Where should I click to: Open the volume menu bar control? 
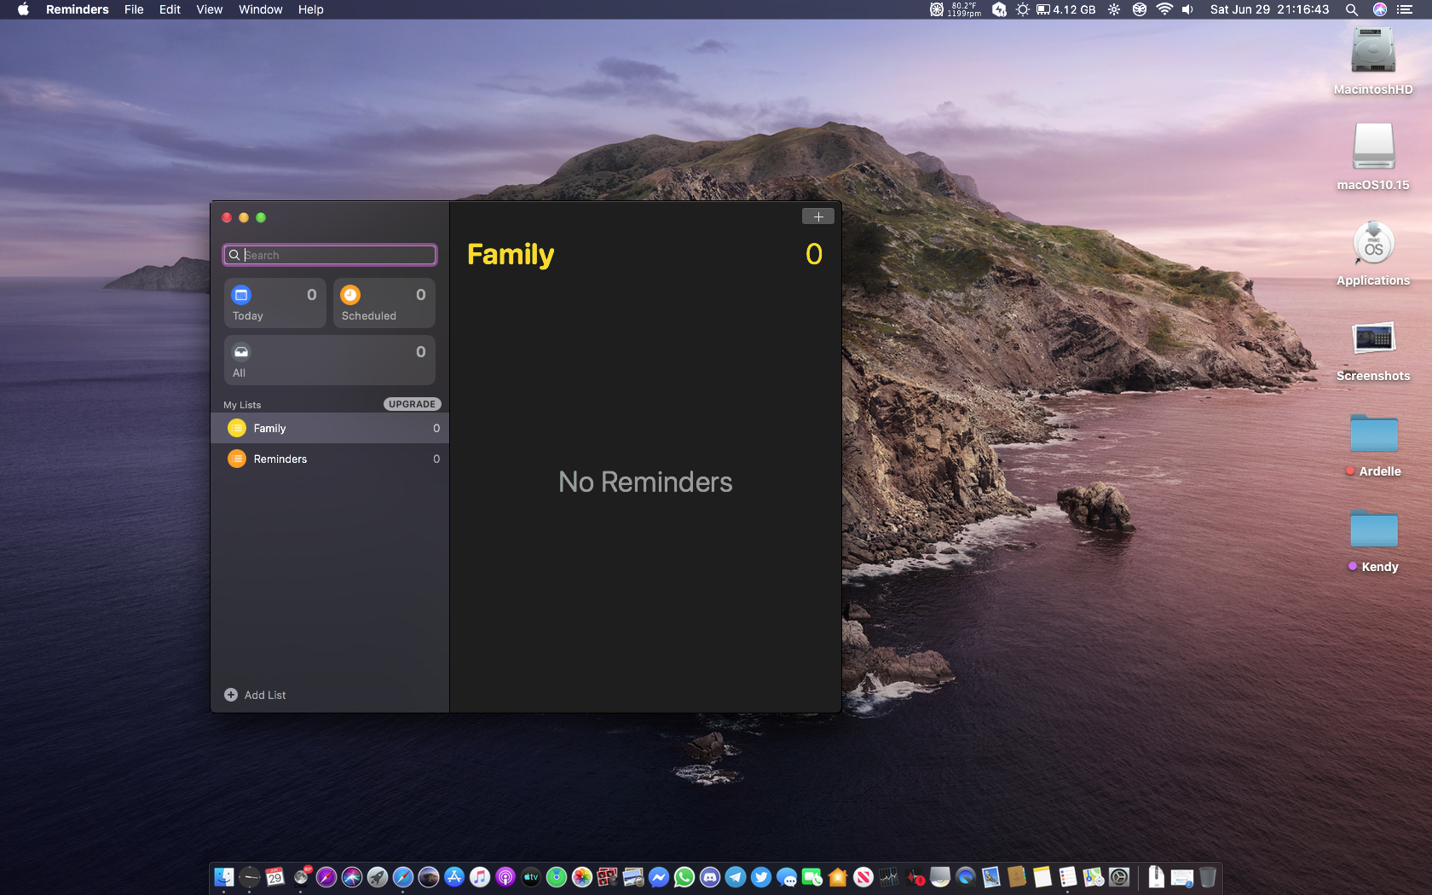[1188, 9]
